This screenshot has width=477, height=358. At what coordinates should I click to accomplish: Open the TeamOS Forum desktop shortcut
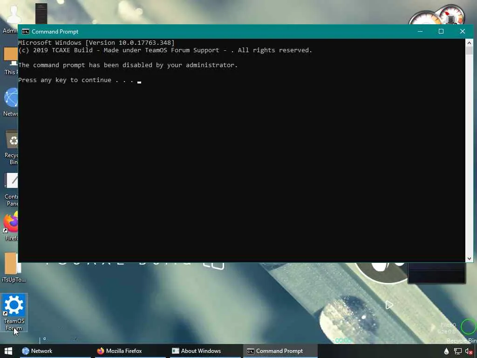point(14,312)
